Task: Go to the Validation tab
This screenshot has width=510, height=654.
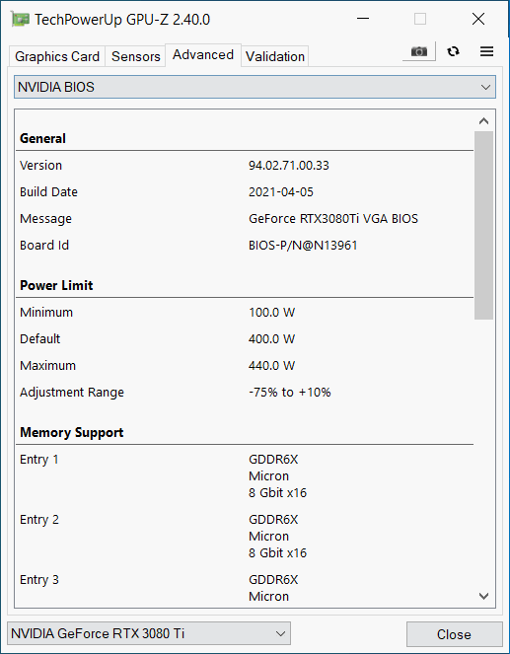Action: pyautogui.click(x=275, y=56)
